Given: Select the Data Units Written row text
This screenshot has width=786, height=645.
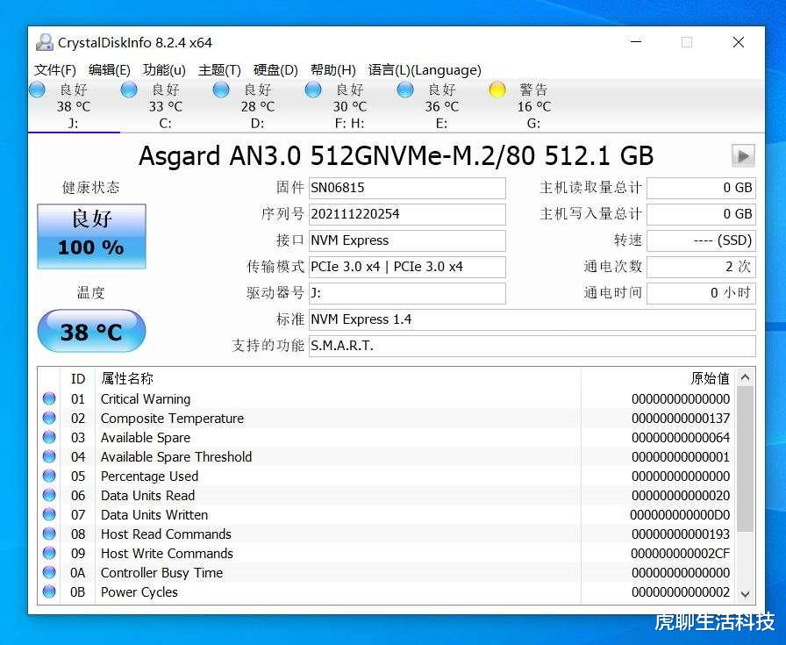Looking at the screenshot, I should coord(154,514).
